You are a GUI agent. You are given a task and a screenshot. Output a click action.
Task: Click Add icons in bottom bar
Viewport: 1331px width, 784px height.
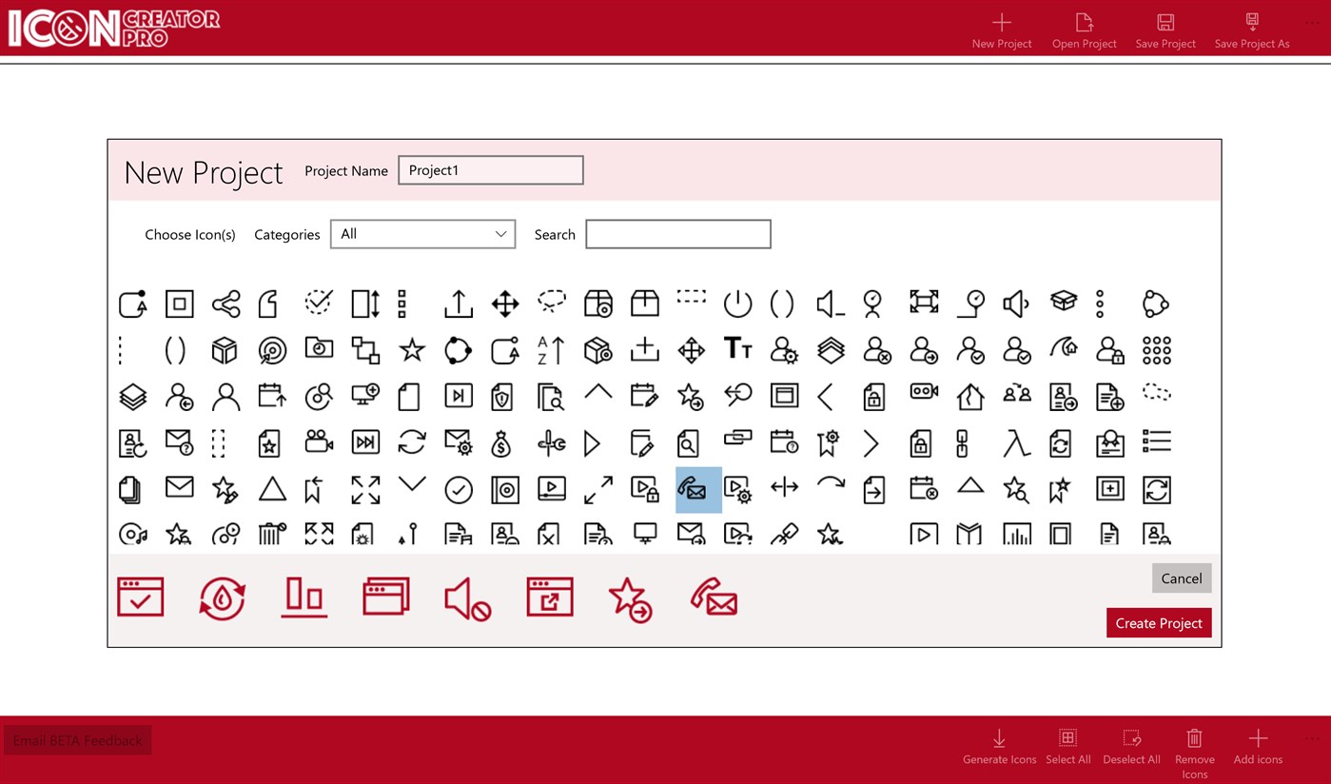coord(1258,747)
